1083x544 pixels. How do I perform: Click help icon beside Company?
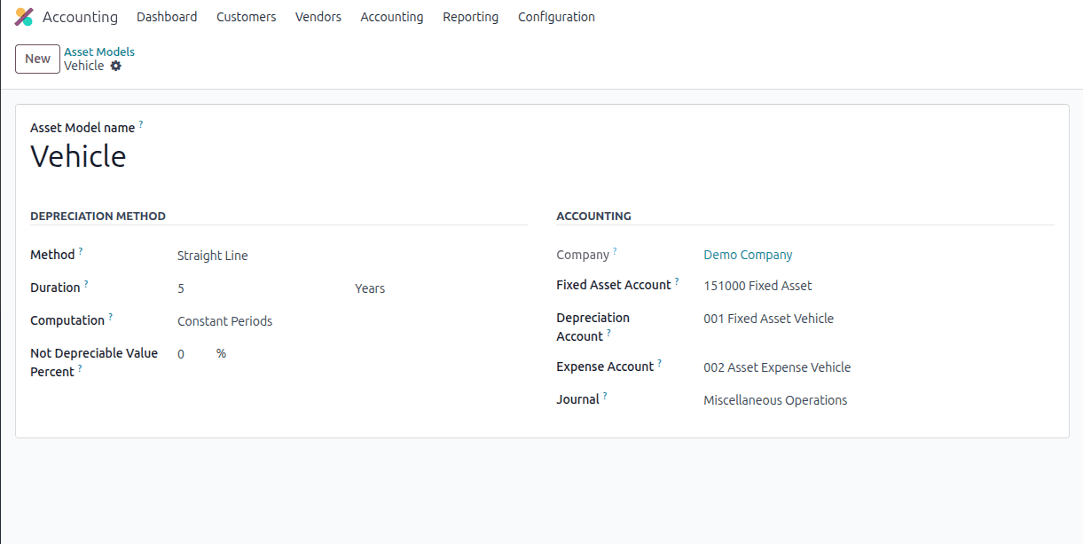(x=615, y=250)
